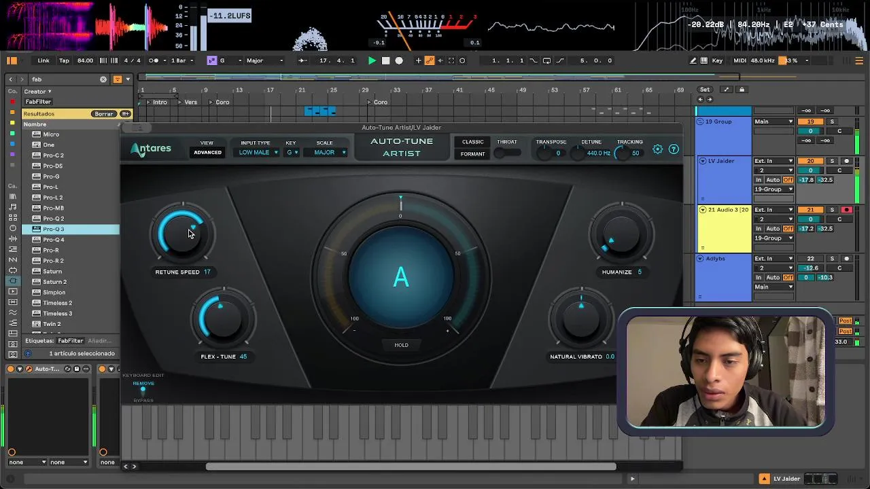Go back in browser history
The height and width of the screenshot is (489, 870).
11,79
